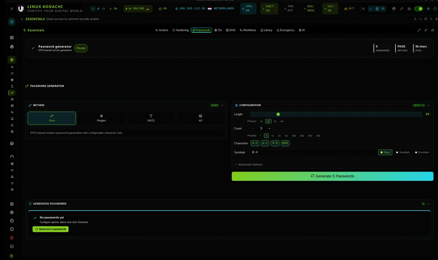Open the Workflows tab

click(248, 30)
